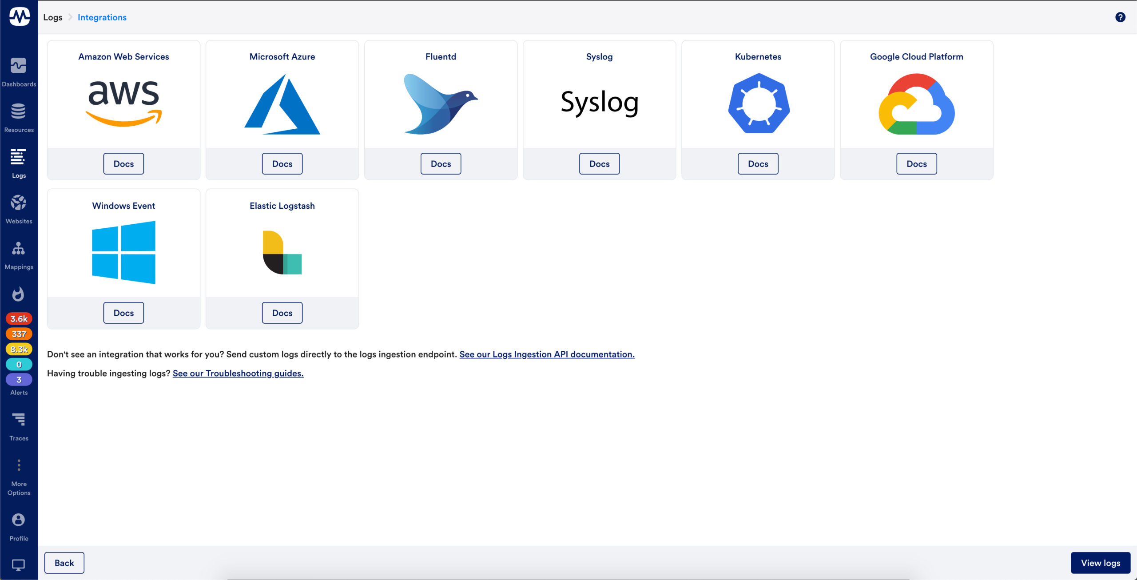Open the Troubleshooting guides link
The image size is (1137, 580).
(238, 373)
